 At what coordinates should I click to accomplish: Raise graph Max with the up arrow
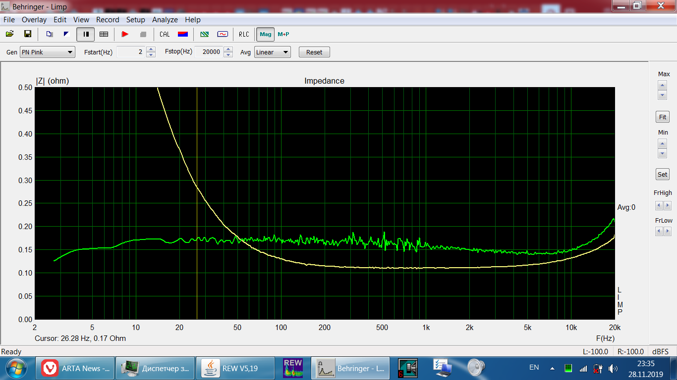pyautogui.click(x=662, y=85)
